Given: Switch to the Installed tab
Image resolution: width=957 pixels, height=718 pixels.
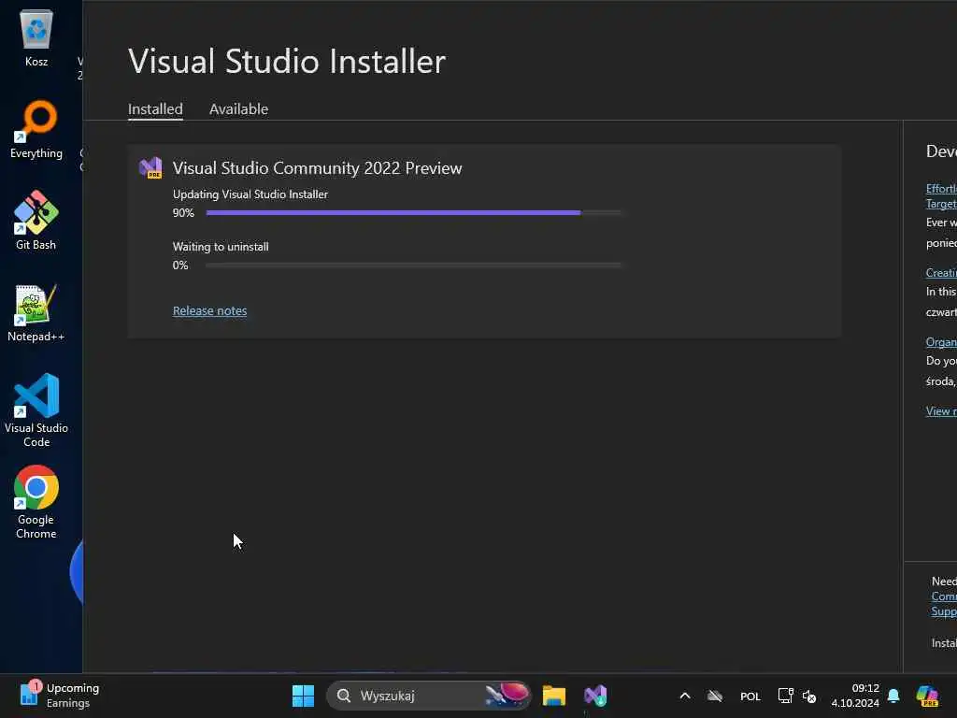Looking at the screenshot, I should [155, 109].
